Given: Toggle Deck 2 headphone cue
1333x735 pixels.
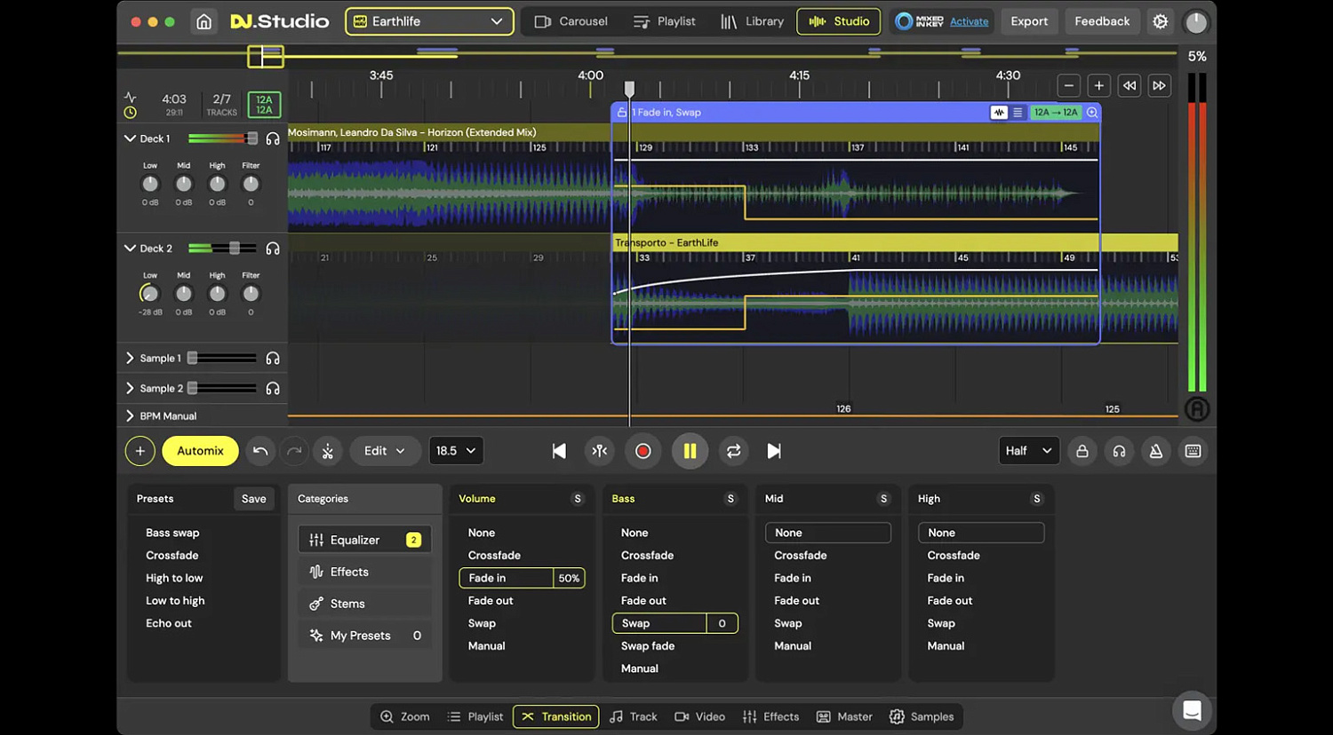Looking at the screenshot, I should tap(273, 249).
